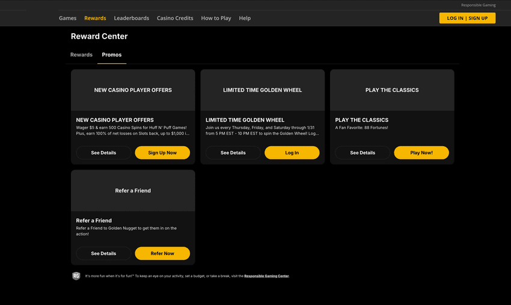Open Responsible Gaming link at top right
The width and height of the screenshot is (511, 305).
click(x=478, y=5)
